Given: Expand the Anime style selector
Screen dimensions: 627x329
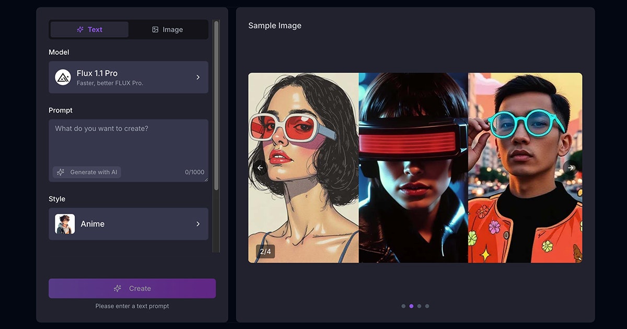Looking at the screenshot, I should (x=129, y=224).
